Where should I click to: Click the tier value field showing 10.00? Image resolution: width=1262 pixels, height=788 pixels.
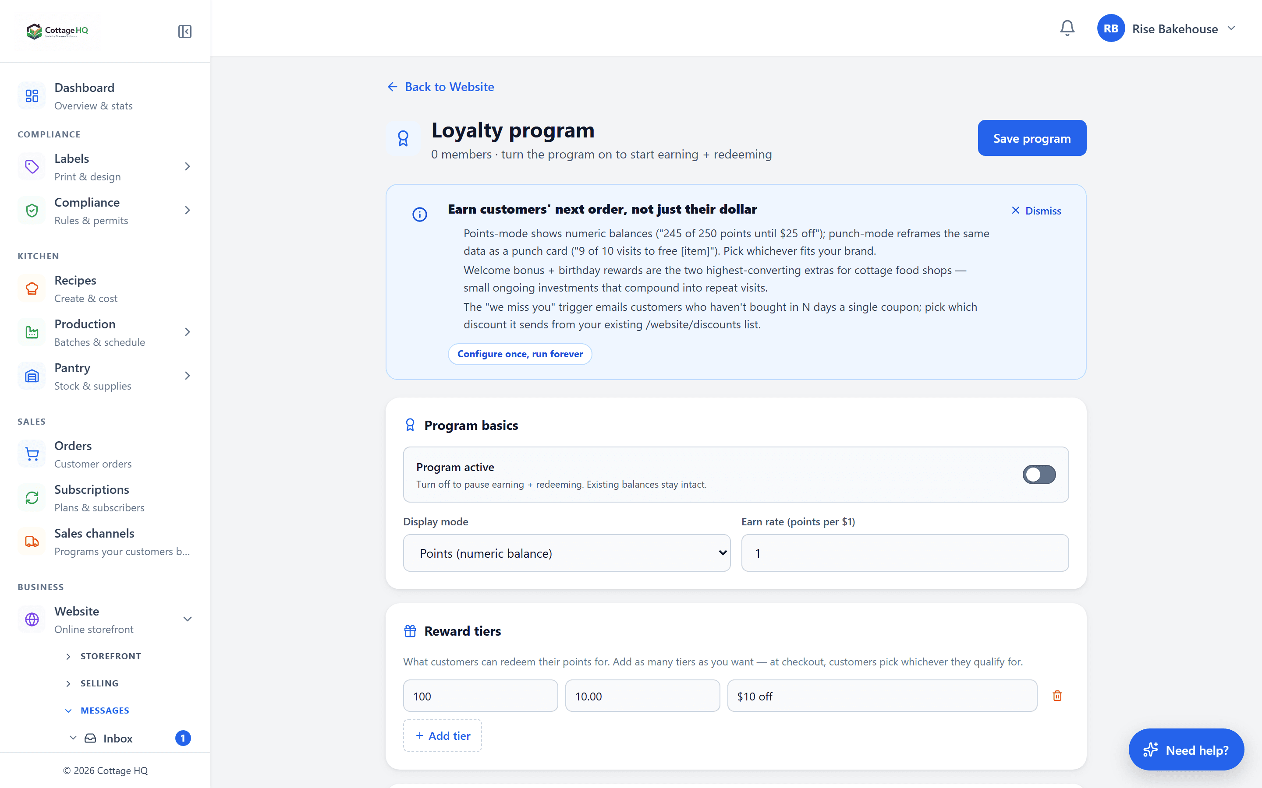pyautogui.click(x=642, y=696)
